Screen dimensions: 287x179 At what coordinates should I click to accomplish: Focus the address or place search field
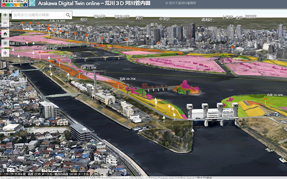click(x=38, y=15)
